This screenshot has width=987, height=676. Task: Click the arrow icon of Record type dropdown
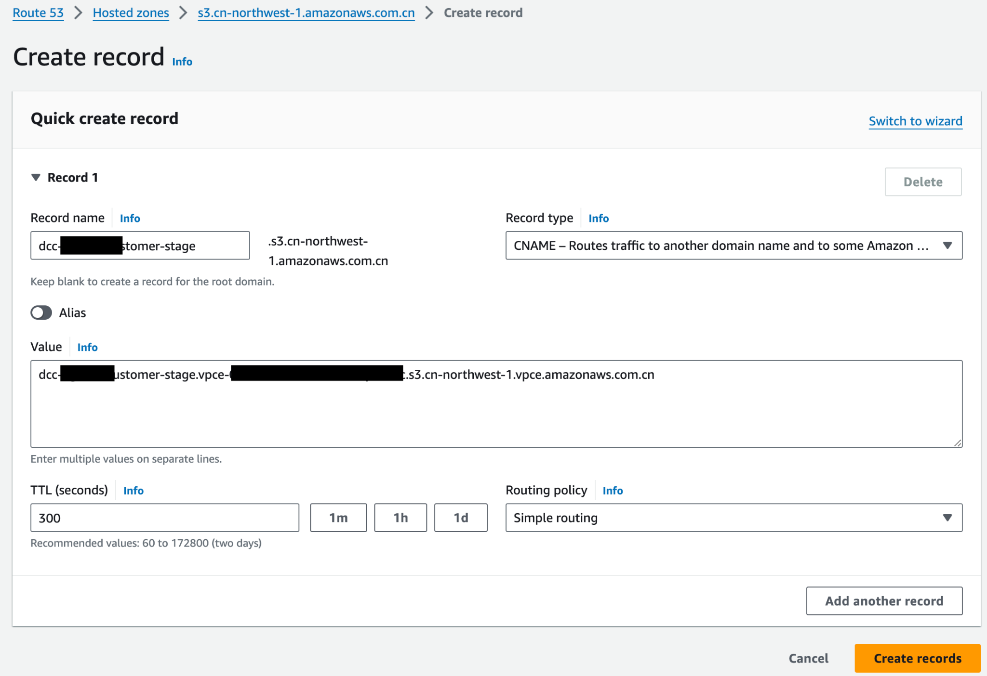pos(947,246)
